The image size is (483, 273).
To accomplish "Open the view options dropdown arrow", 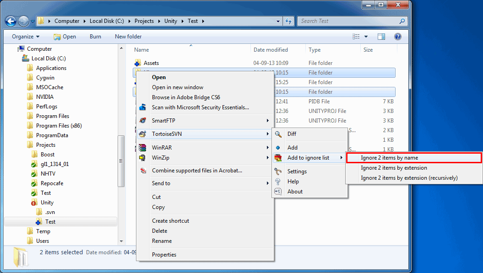I will [x=366, y=36].
